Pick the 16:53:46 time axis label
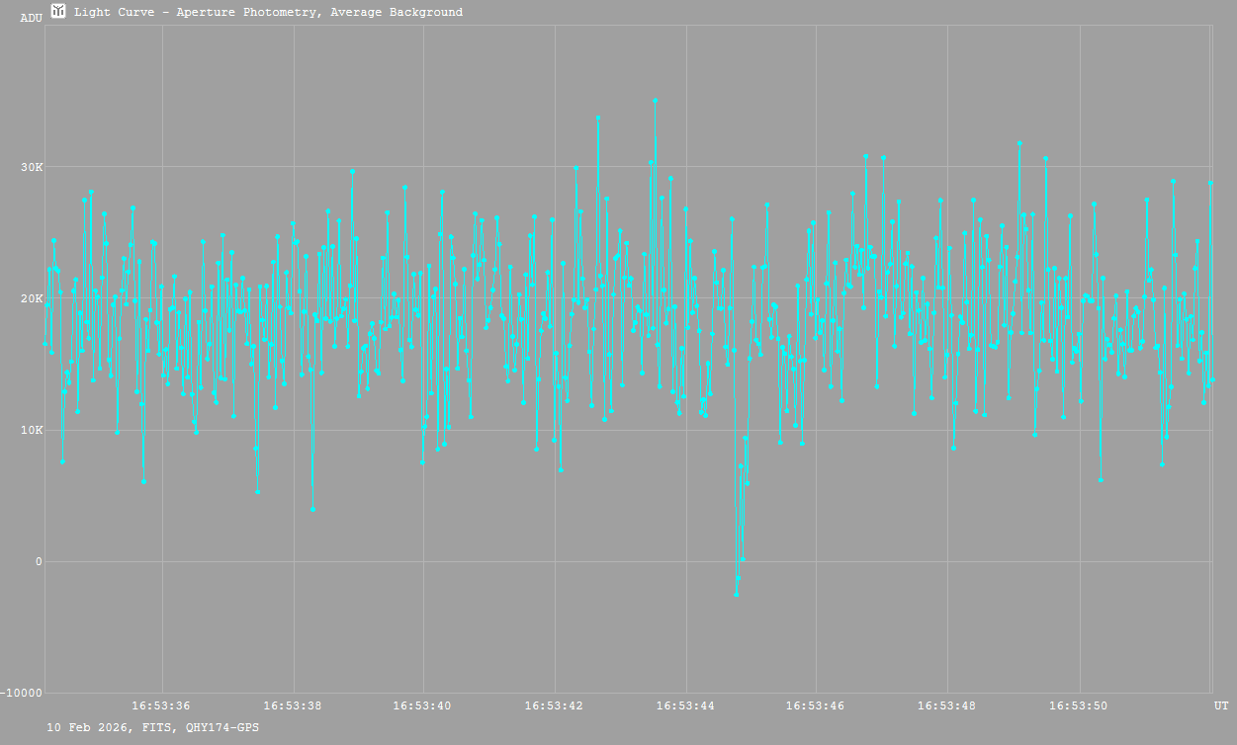The width and height of the screenshot is (1237, 745). (816, 705)
